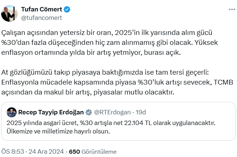This screenshot has width=237, height=157.
Task: Click the verified badge beside Tufan Cömert
Action: coord(67,9)
